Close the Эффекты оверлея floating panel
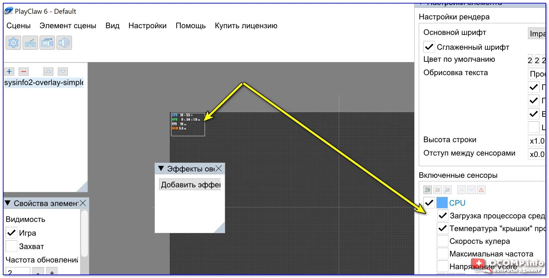 pyautogui.click(x=219, y=169)
